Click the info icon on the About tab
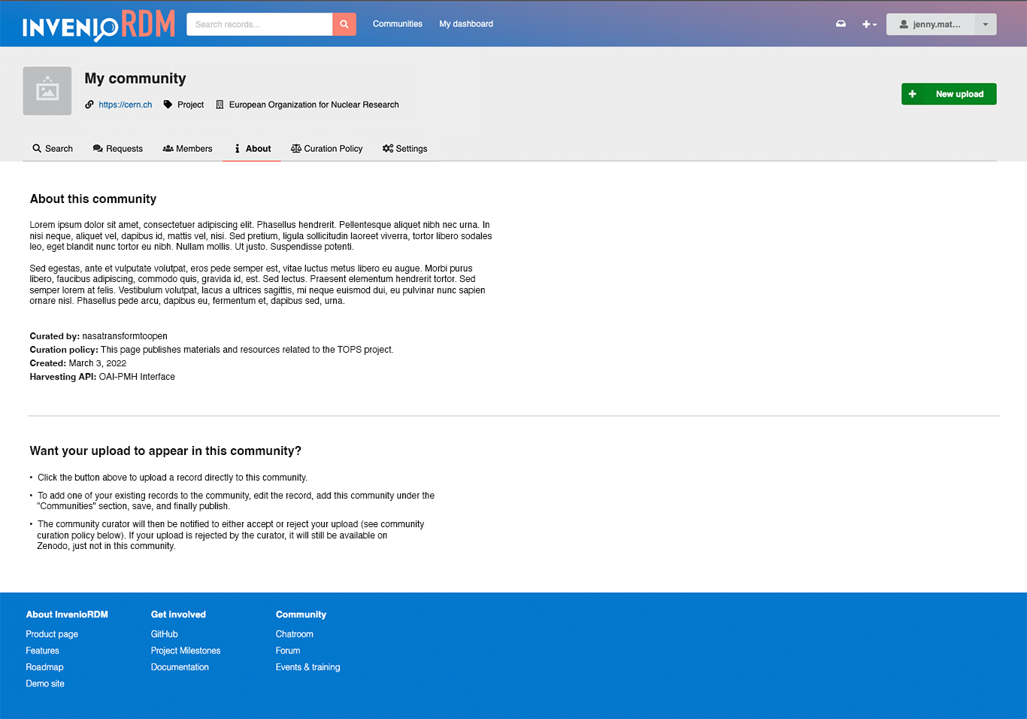 click(x=237, y=148)
